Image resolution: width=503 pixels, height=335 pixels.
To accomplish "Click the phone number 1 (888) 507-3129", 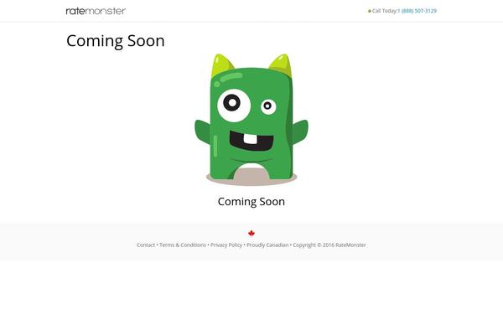I will coord(417,11).
